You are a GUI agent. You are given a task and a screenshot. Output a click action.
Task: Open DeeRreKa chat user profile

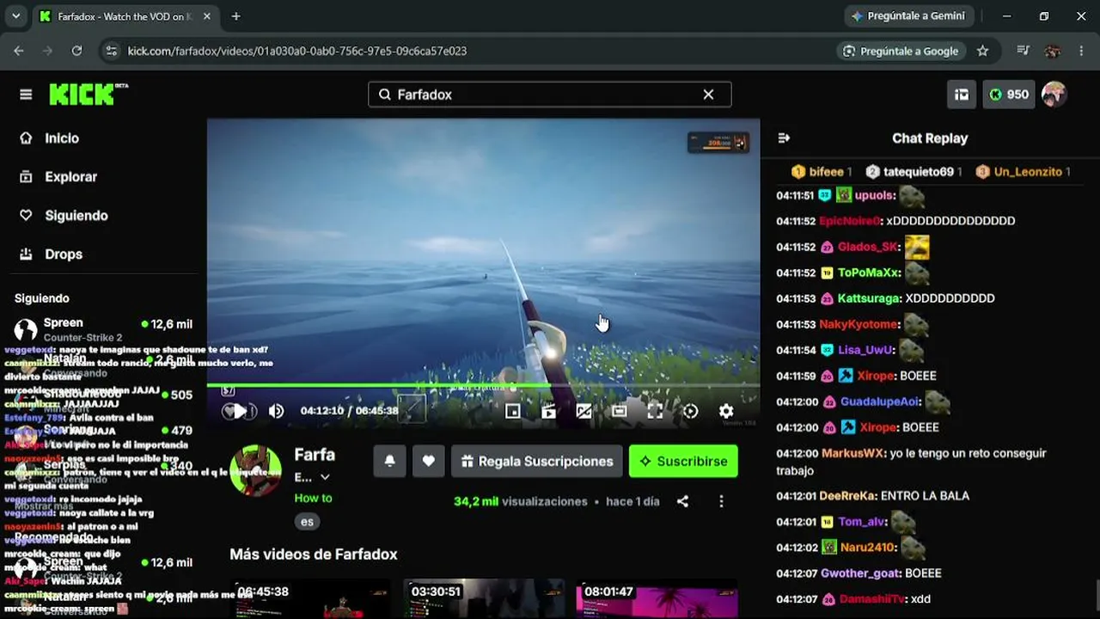[846, 496]
